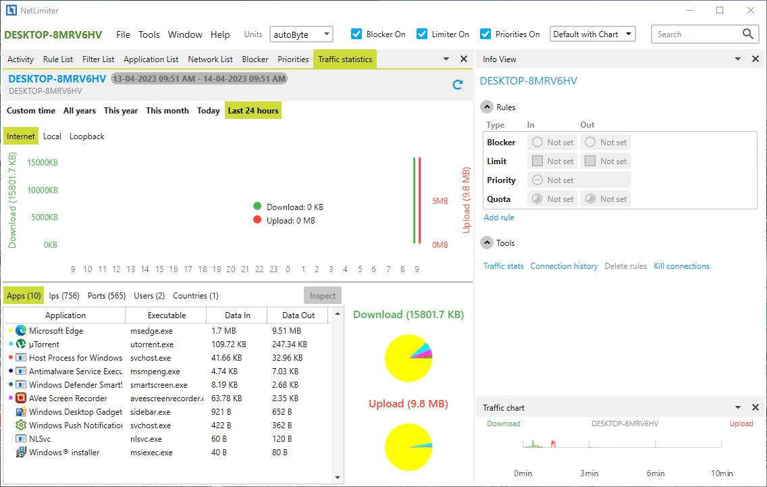
Task: Select the Blocker Out radio button
Action: tap(590, 142)
